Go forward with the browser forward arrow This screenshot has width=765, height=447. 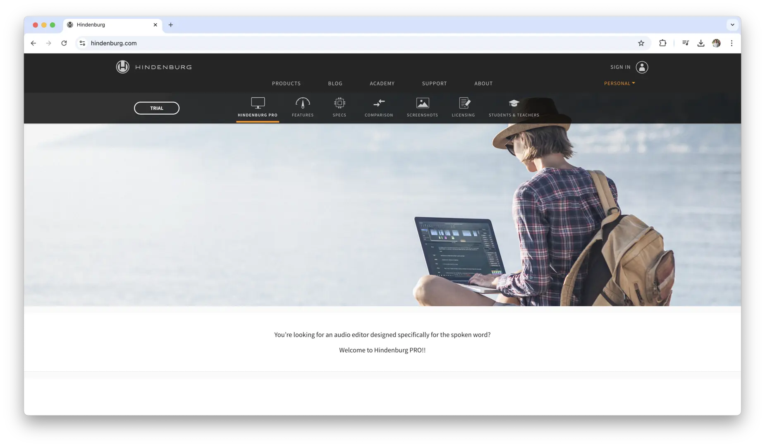(x=49, y=43)
